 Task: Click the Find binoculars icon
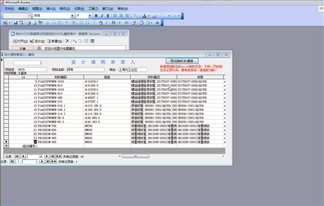[x=113, y=23]
